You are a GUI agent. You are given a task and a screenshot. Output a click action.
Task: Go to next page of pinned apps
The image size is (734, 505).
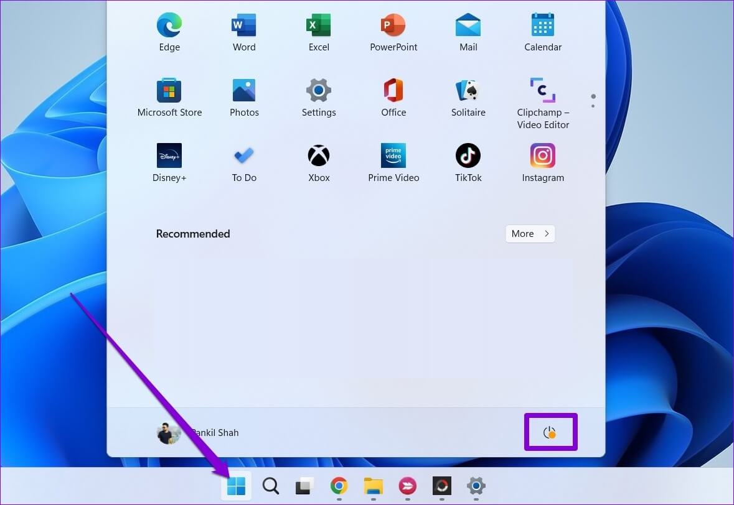(x=593, y=106)
